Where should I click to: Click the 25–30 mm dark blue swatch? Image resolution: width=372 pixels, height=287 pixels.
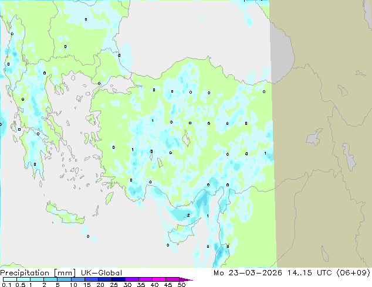[x=118, y=279]
